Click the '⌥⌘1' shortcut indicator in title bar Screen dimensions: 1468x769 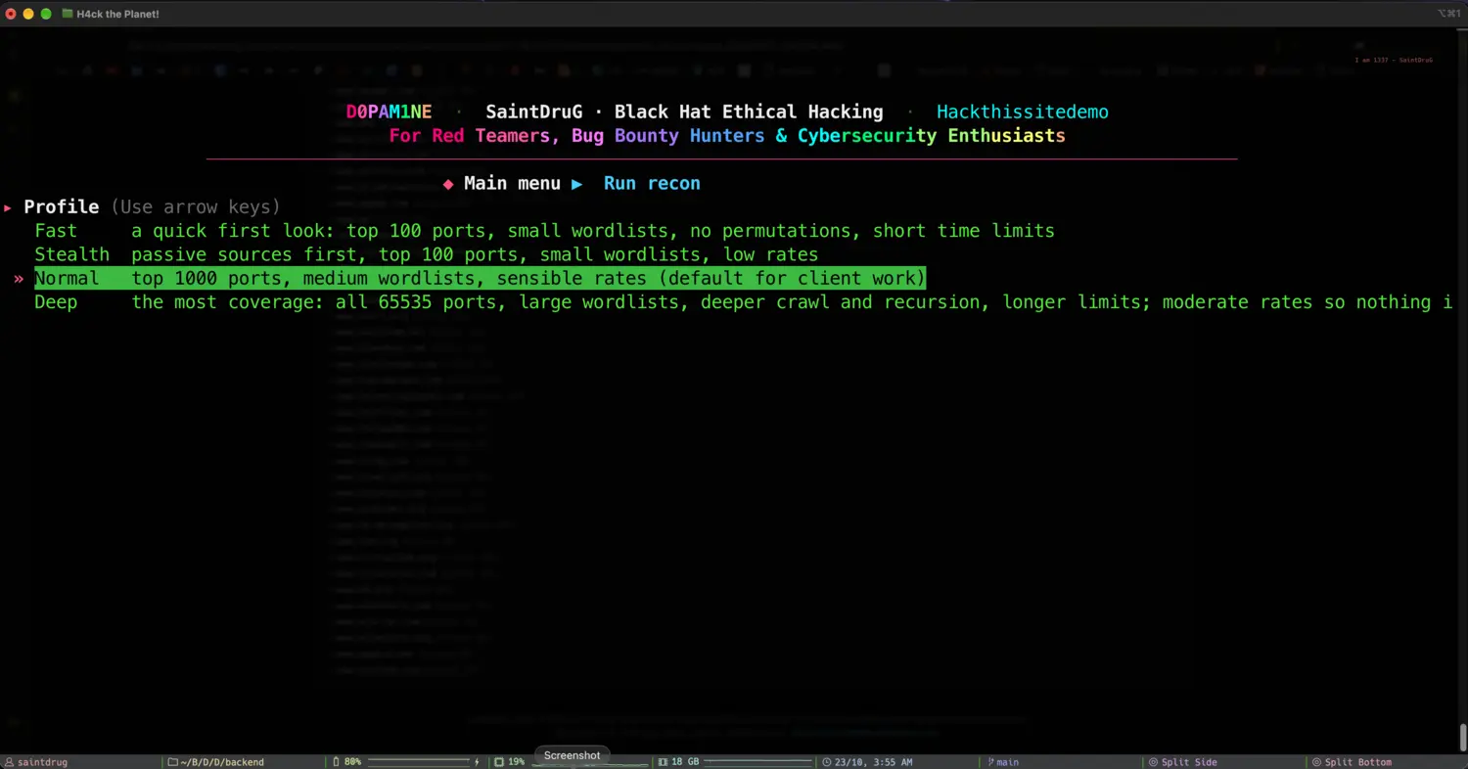(1448, 14)
